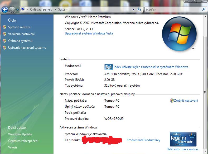Click the magnifier search icon
The width and height of the screenshot is (208, 154).
(204, 9)
